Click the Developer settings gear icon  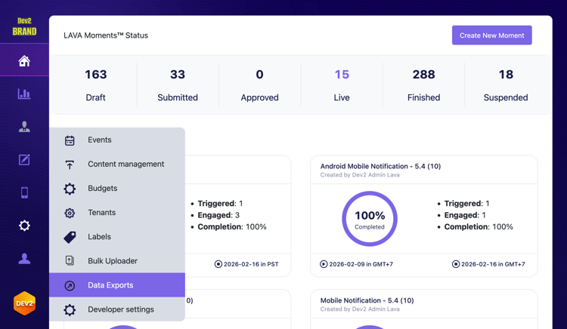[x=70, y=309]
